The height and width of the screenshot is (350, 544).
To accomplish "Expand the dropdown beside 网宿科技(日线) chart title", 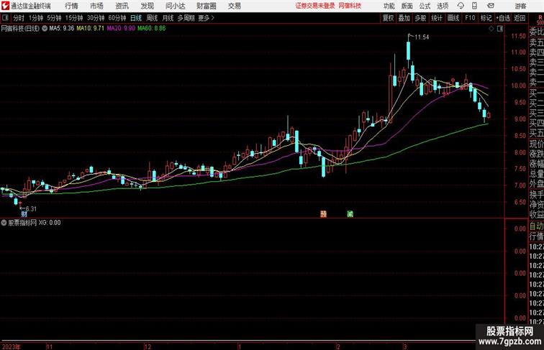I will [x=45, y=29].
